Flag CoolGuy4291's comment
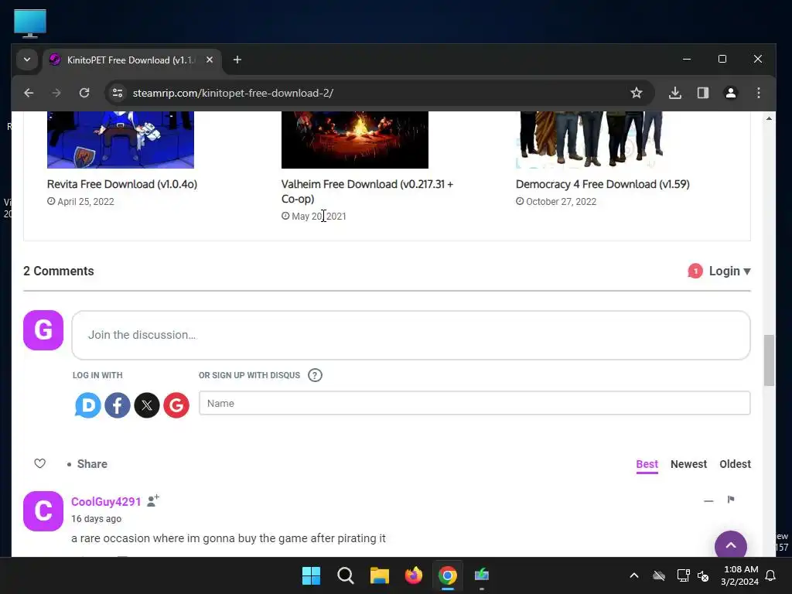 pyautogui.click(x=731, y=500)
